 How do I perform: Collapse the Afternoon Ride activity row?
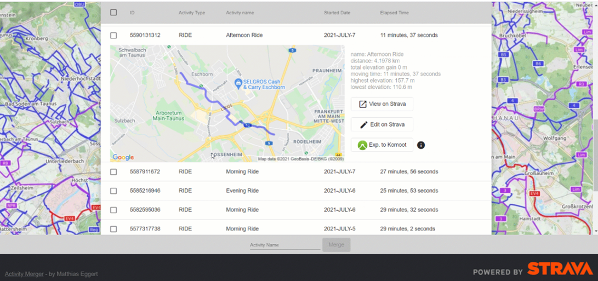point(244,36)
